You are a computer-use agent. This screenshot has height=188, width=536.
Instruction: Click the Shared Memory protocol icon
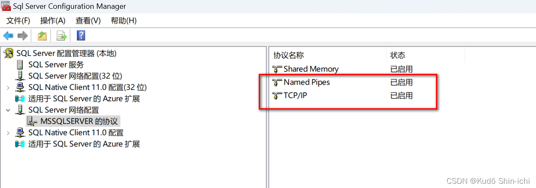click(x=277, y=69)
